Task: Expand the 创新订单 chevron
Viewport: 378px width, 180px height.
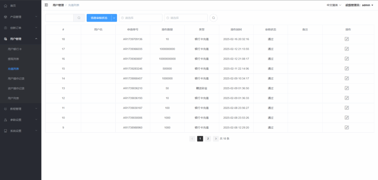Action: [36, 28]
